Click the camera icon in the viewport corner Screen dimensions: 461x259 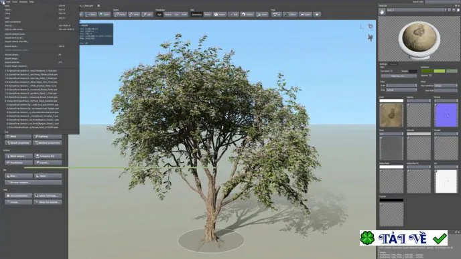pos(371,27)
